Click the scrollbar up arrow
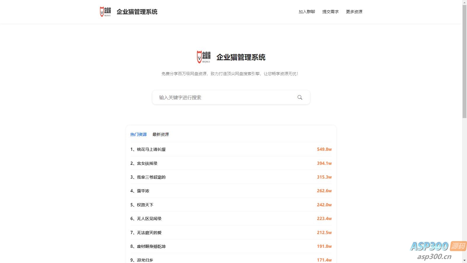467x263 pixels. [x=464, y=2]
